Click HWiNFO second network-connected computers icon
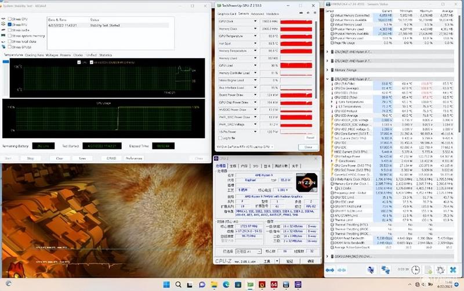Screen dimensions: 464x291 pyautogui.click(x=385, y=270)
